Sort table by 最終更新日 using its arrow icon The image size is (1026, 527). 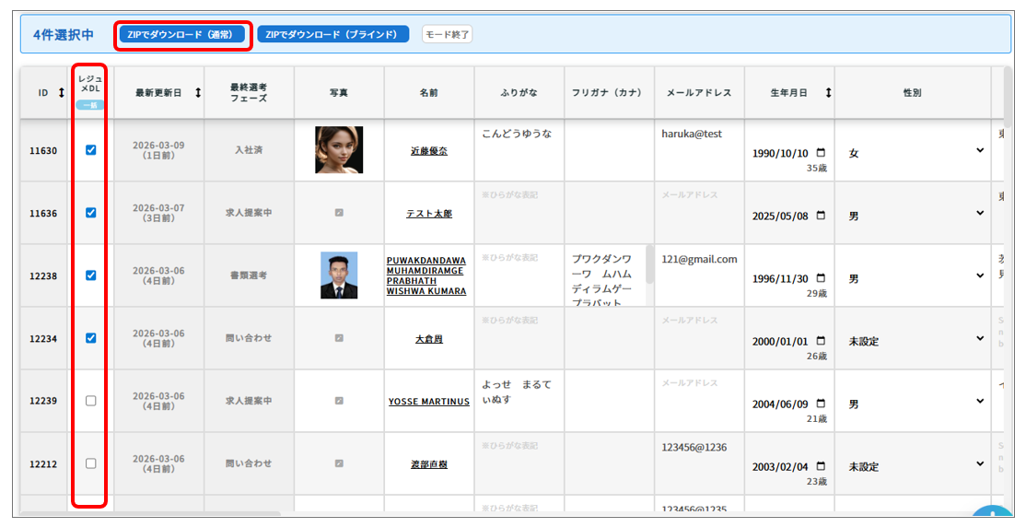tap(198, 93)
